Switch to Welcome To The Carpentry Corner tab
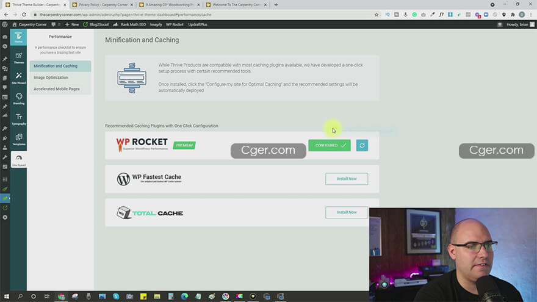This screenshot has height=302, width=537. 236,5
